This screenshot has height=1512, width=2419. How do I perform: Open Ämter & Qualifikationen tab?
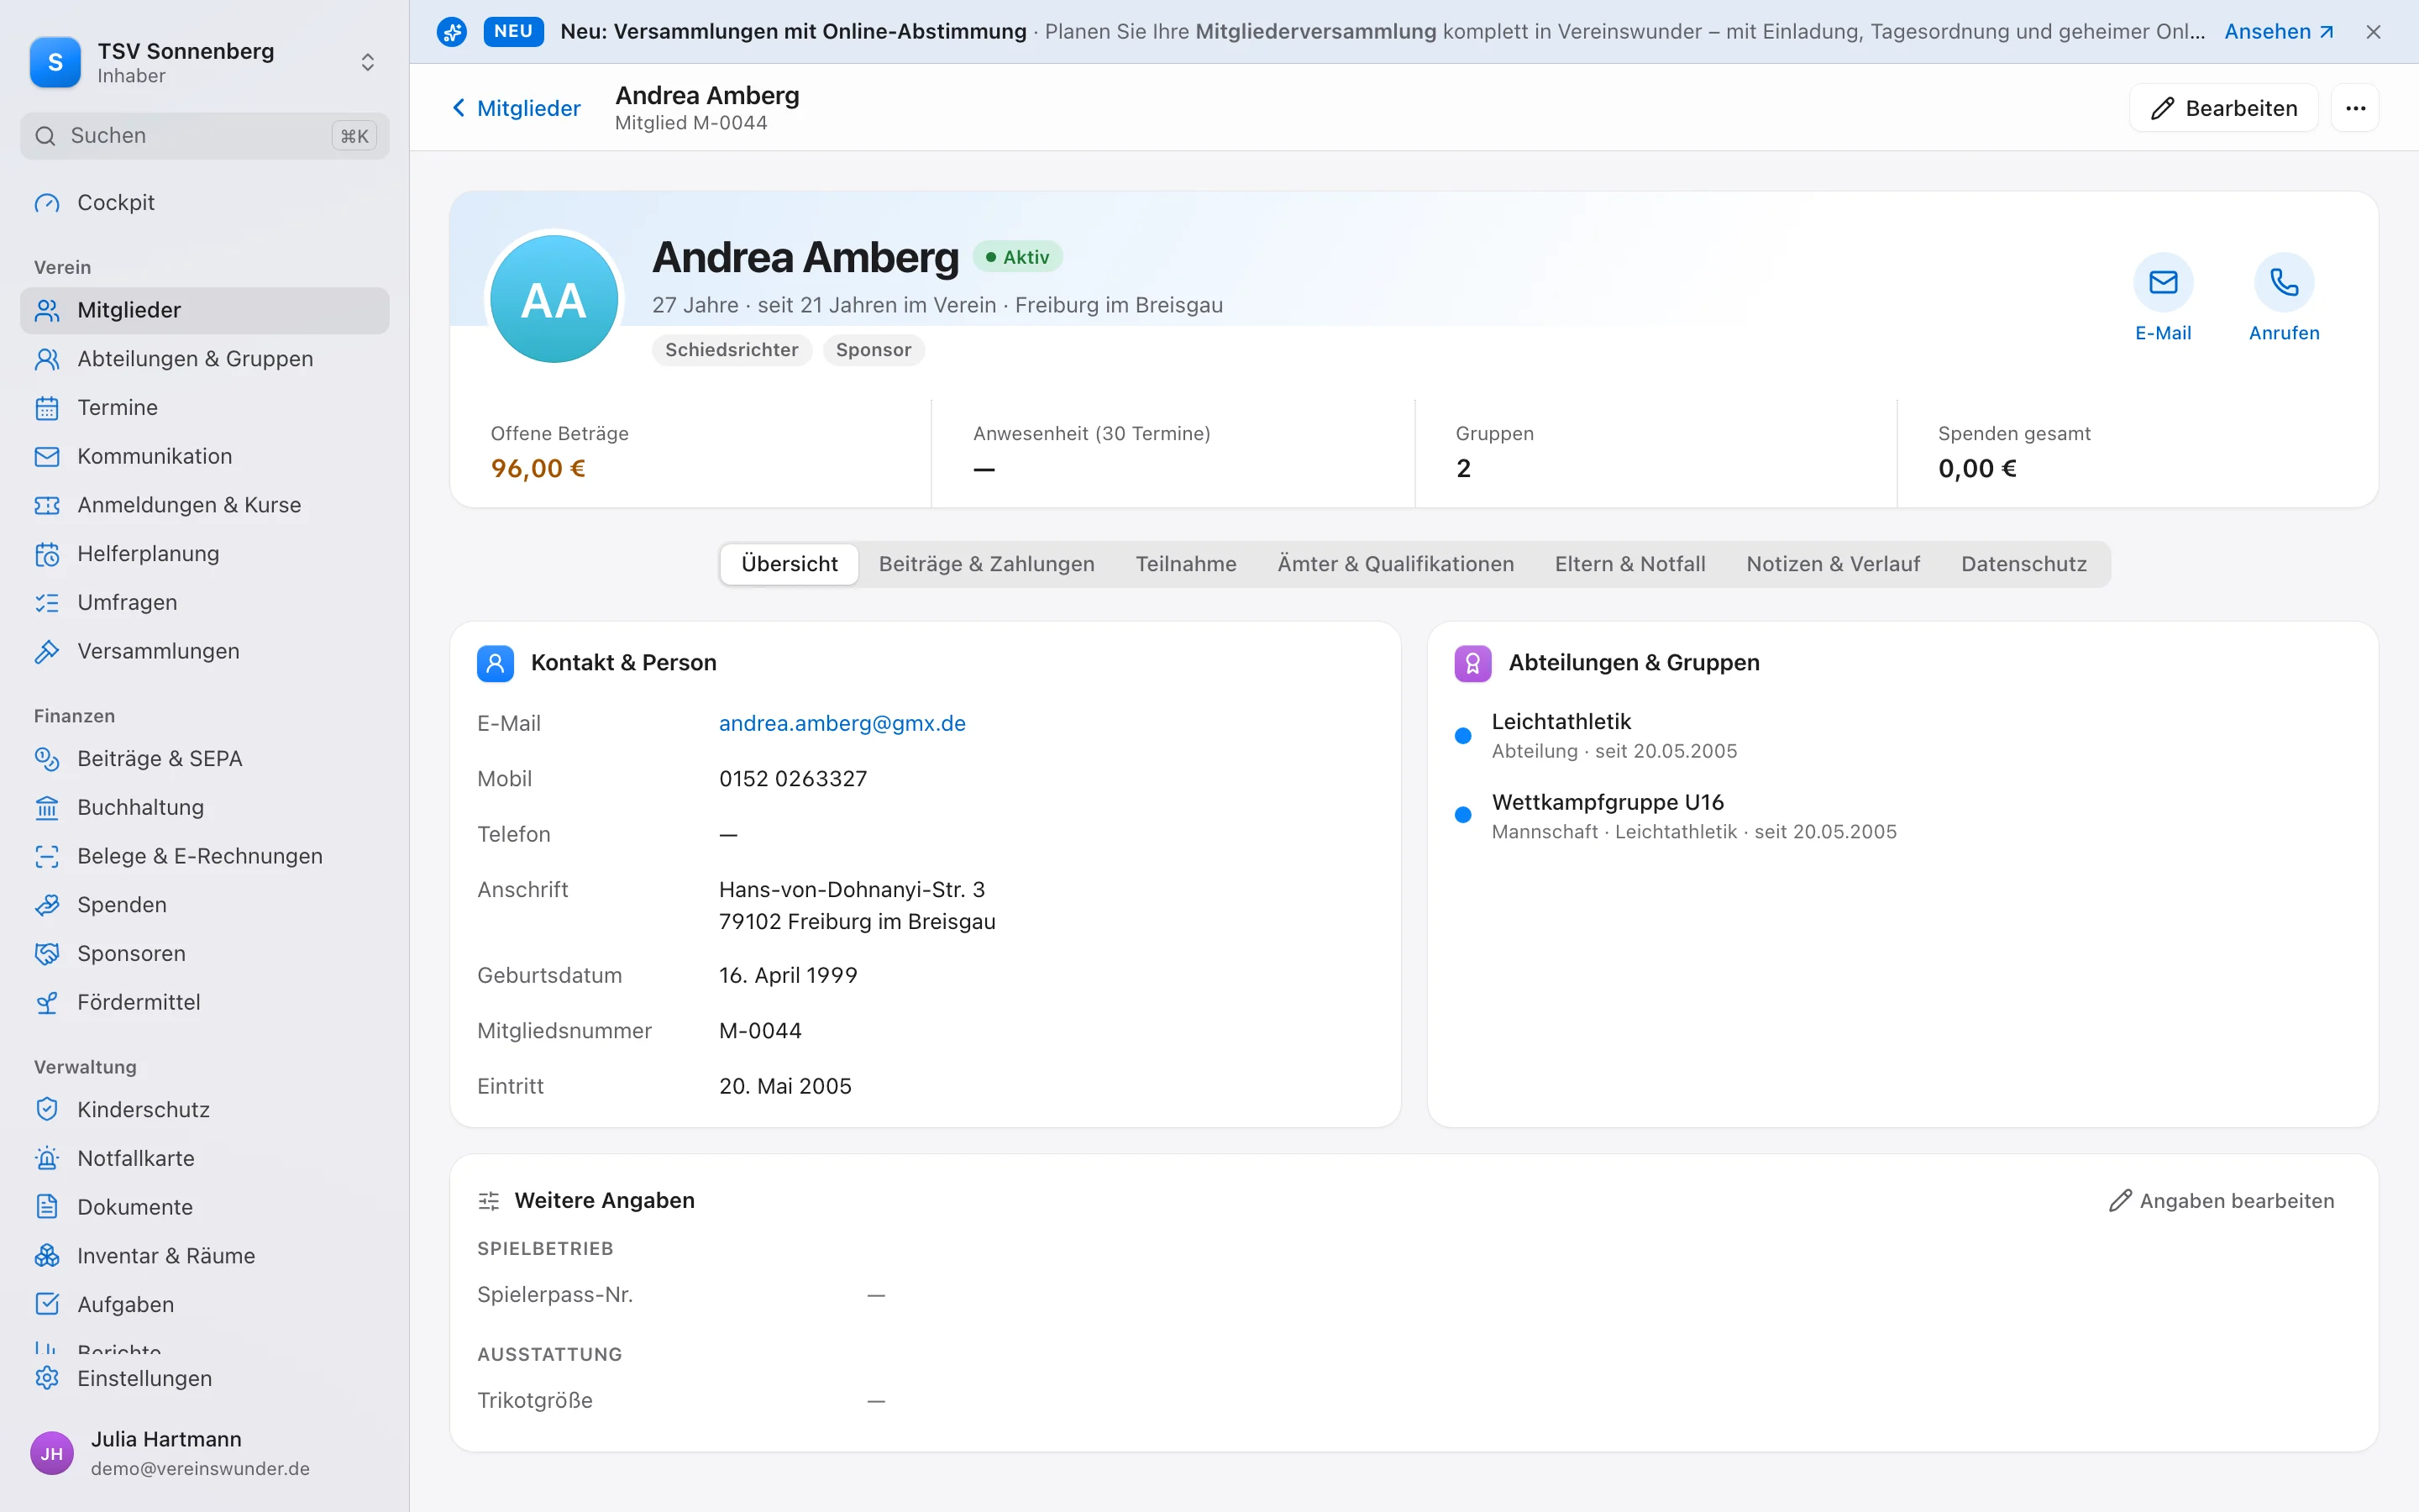pyautogui.click(x=1395, y=564)
